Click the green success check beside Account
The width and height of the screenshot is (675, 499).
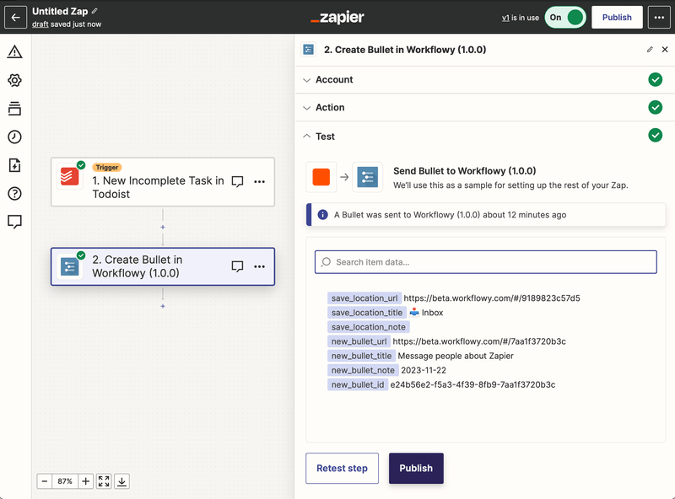pyautogui.click(x=656, y=79)
